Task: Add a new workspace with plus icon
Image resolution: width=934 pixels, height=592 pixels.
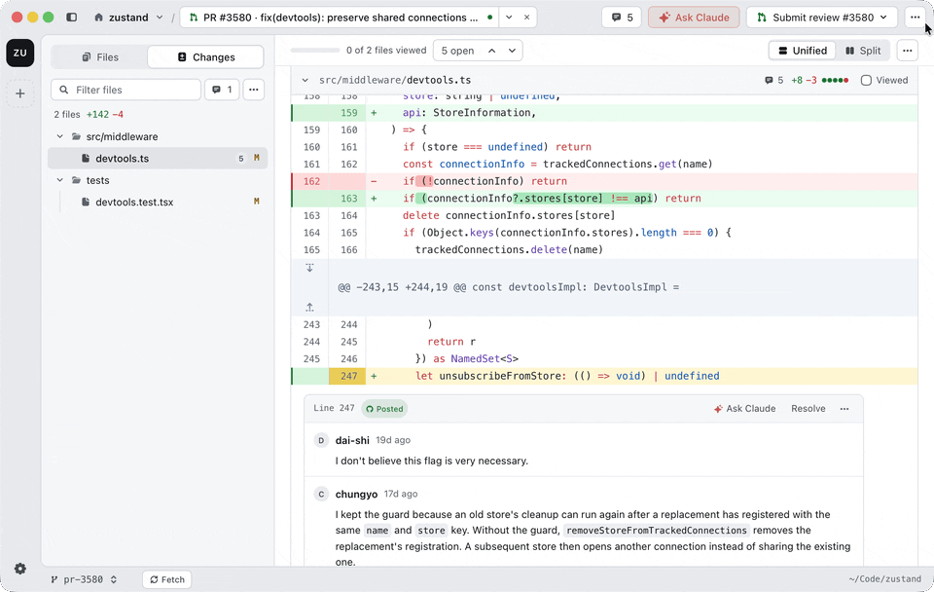Action: click(x=20, y=93)
